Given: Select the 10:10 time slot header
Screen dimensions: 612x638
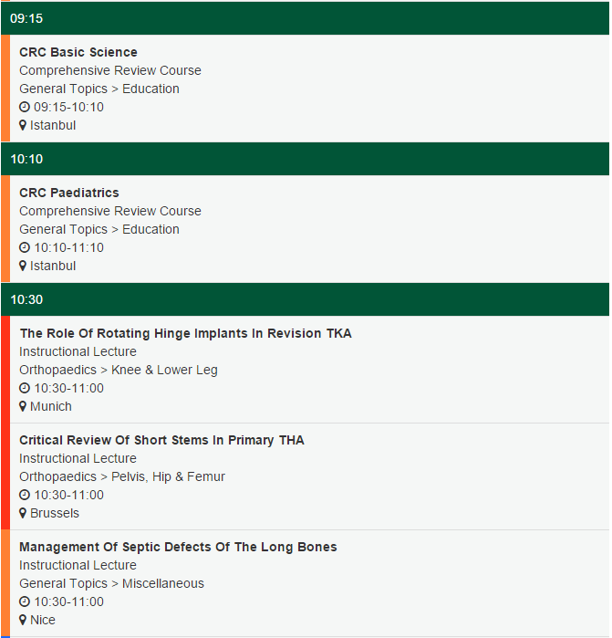Looking at the screenshot, I should click(x=305, y=159).
